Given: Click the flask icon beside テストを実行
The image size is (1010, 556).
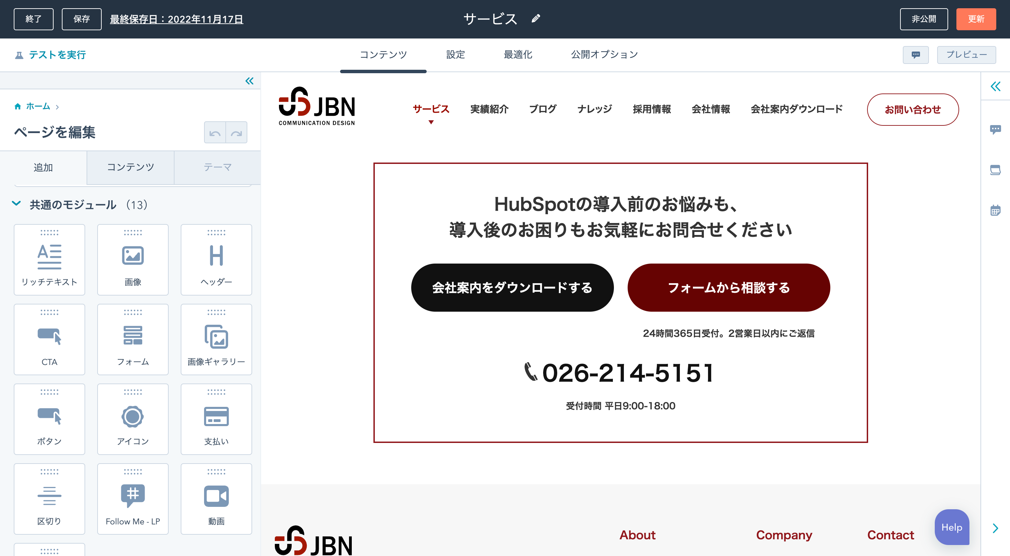Looking at the screenshot, I should 19,55.
